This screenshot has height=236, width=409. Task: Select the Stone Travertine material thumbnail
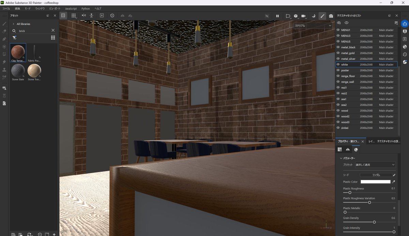pyautogui.click(x=34, y=72)
